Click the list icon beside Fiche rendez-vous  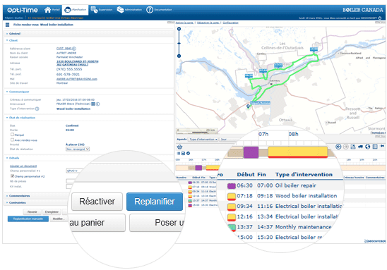coord(7,25)
